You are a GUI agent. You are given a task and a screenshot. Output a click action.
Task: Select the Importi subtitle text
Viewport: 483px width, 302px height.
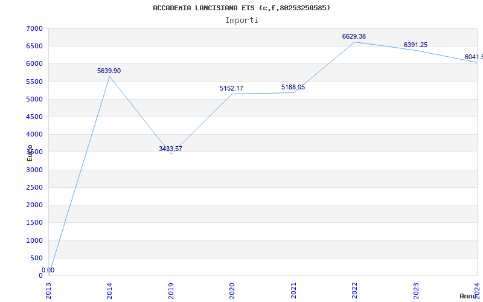point(241,21)
